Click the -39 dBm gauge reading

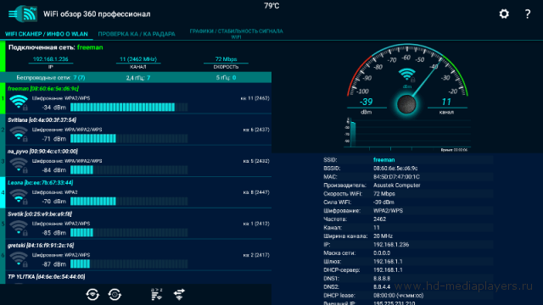[x=366, y=102]
